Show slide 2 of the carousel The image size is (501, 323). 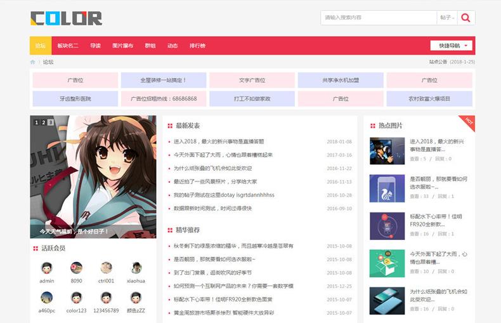pyautogui.click(x=44, y=122)
